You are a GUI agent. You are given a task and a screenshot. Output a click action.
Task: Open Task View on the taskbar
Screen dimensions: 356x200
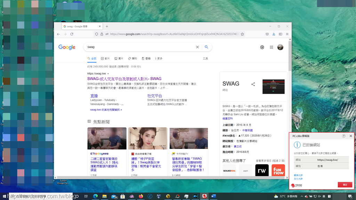(86, 196)
